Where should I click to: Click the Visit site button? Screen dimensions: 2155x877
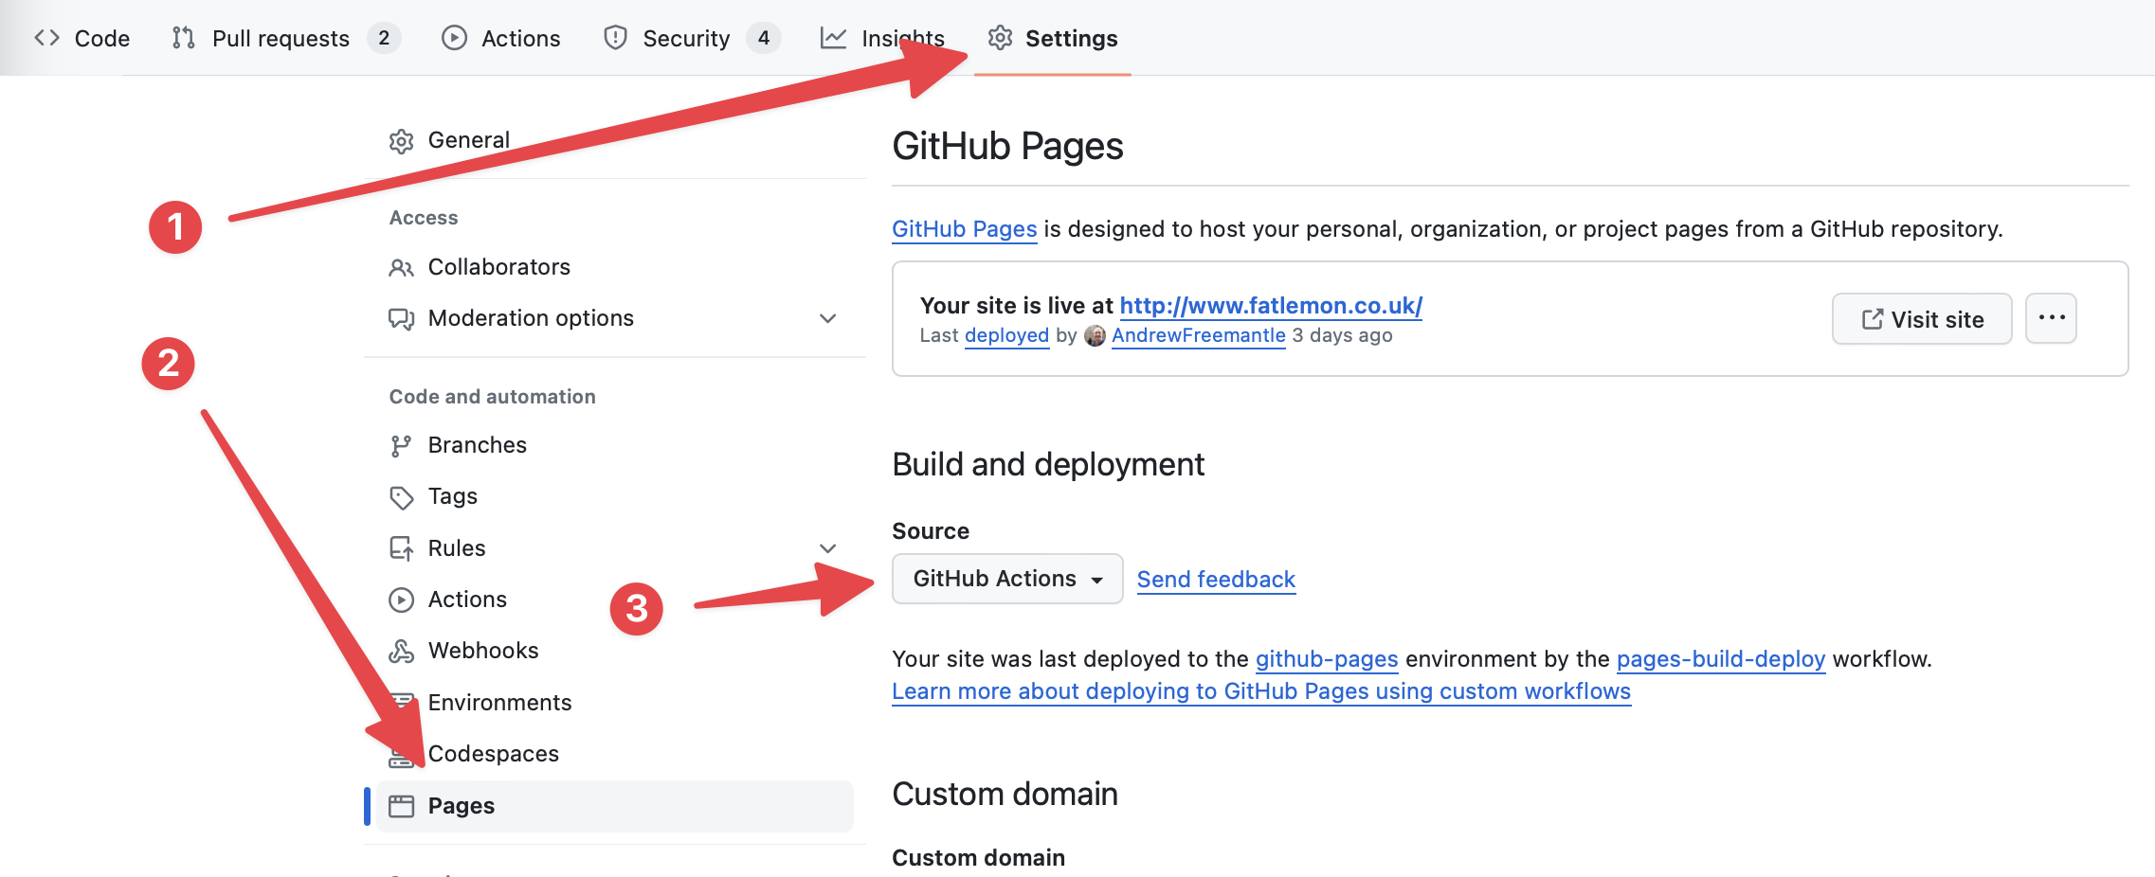click(1922, 319)
